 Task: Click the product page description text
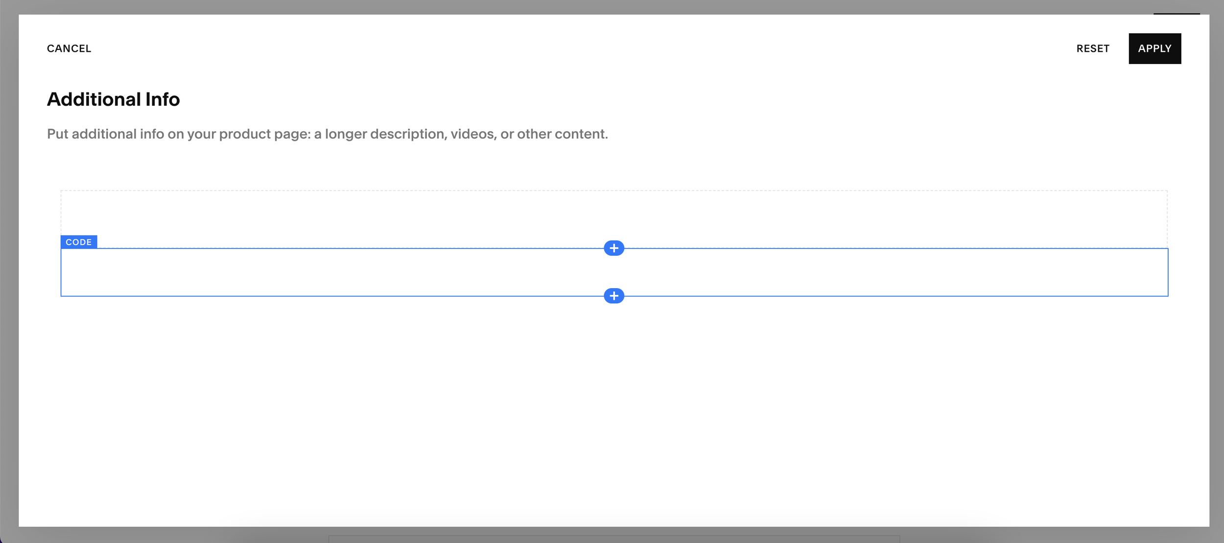click(327, 134)
